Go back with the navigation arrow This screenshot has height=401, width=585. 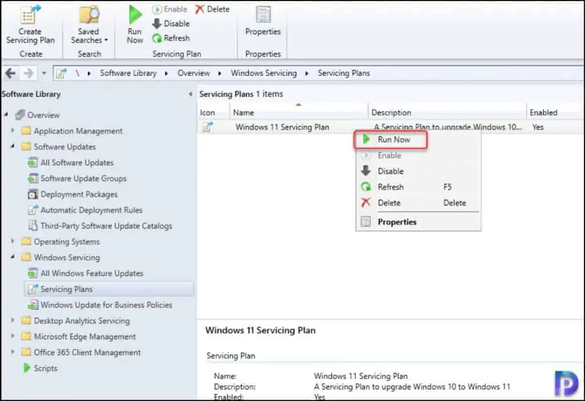[10, 73]
